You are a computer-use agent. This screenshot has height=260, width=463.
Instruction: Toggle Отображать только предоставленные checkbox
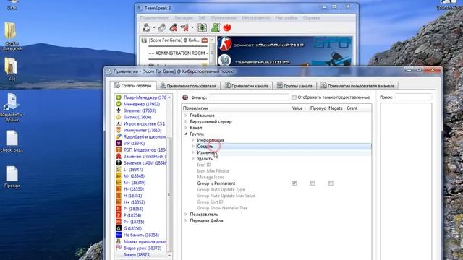point(294,97)
